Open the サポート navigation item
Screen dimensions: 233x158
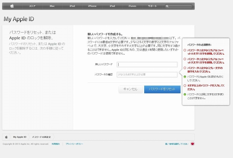pyautogui.click(x=152, y=6)
